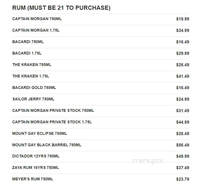Click the $56.49 price
The height and width of the screenshot is (184, 198).
[183, 145]
